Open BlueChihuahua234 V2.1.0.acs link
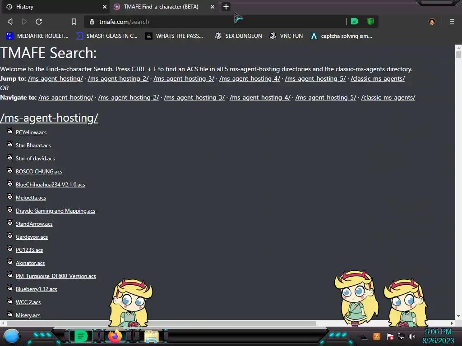Viewport: 462px width, 346px height. click(x=51, y=184)
